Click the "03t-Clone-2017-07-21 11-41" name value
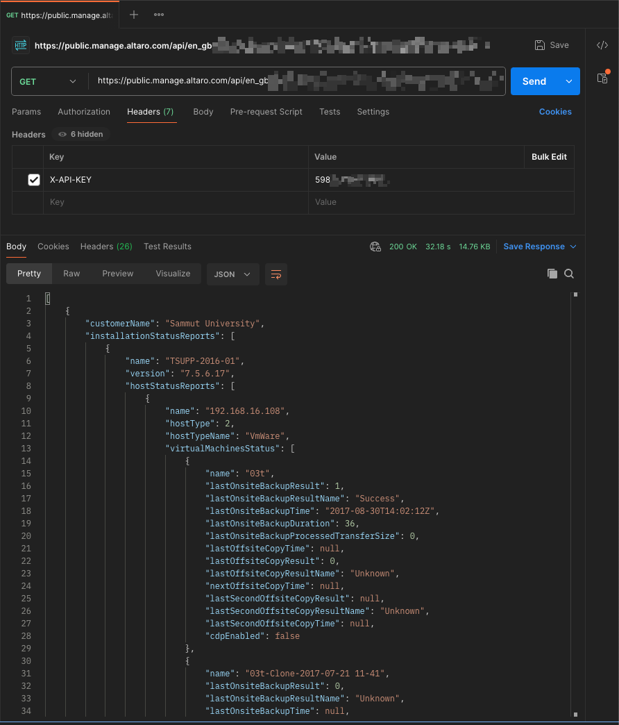The width and height of the screenshot is (619, 725). (314, 674)
